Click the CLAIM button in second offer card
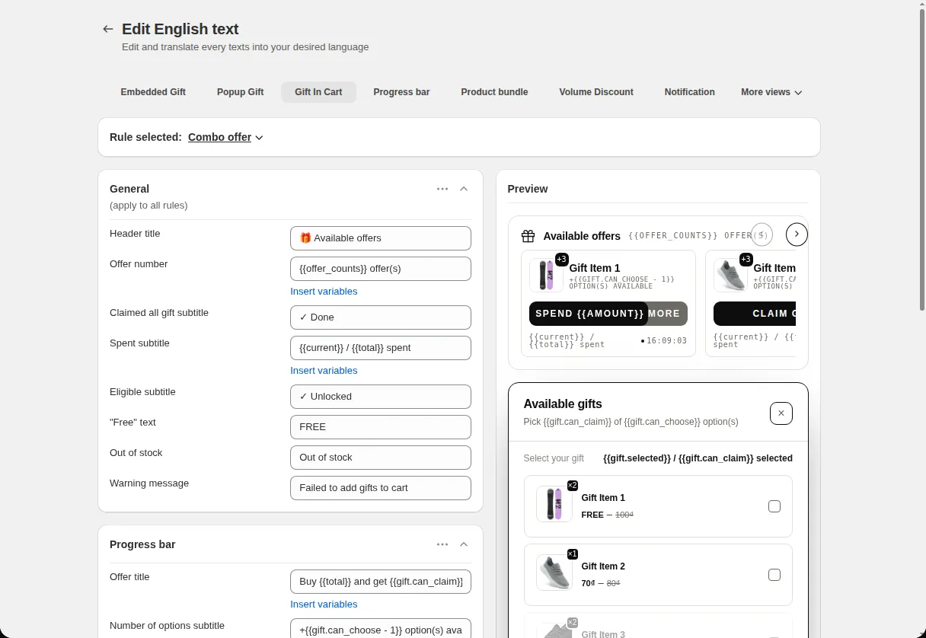Image resolution: width=926 pixels, height=638 pixels. point(755,314)
